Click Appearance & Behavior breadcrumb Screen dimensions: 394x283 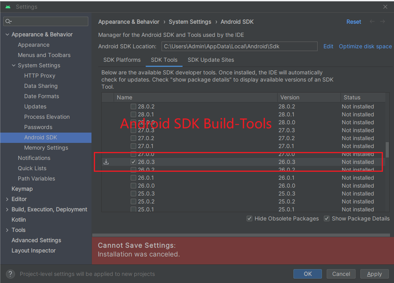coord(129,22)
